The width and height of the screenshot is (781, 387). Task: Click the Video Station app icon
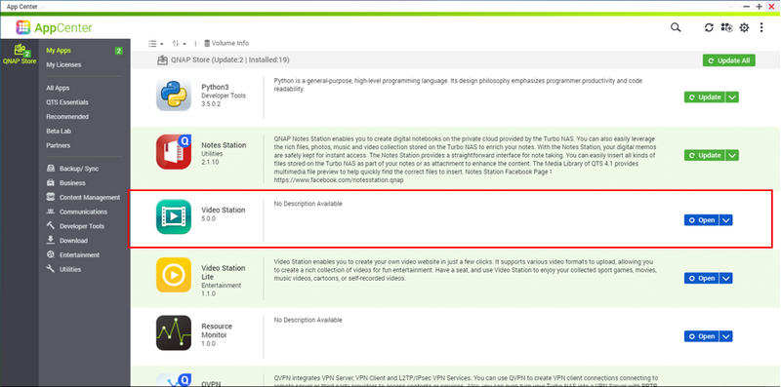pos(174,216)
